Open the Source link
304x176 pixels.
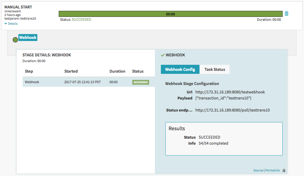pos(258,170)
